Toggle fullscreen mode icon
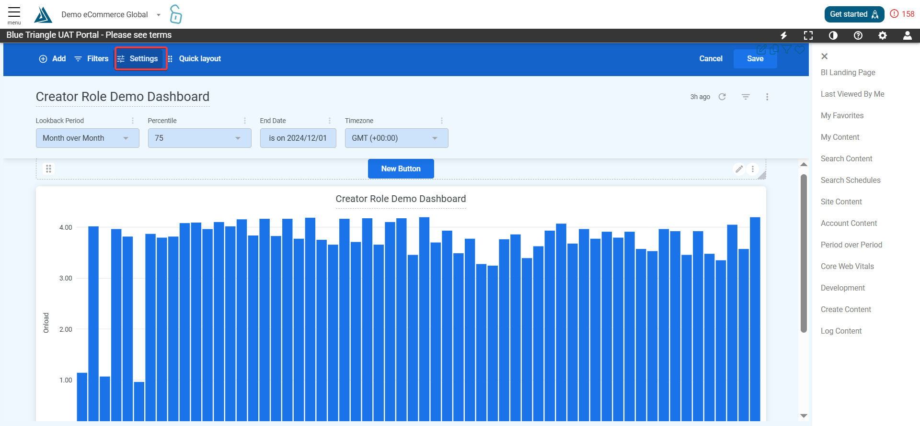Image resolution: width=920 pixels, height=426 pixels. pos(808,35)
